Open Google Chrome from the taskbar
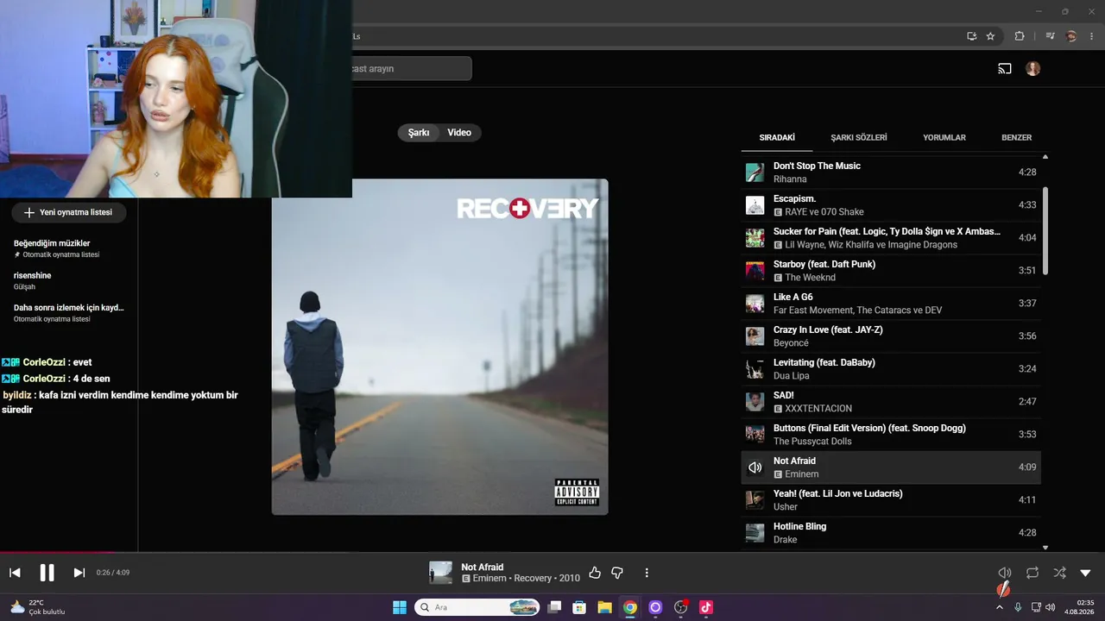The image size is (1105, 621). 630,607
